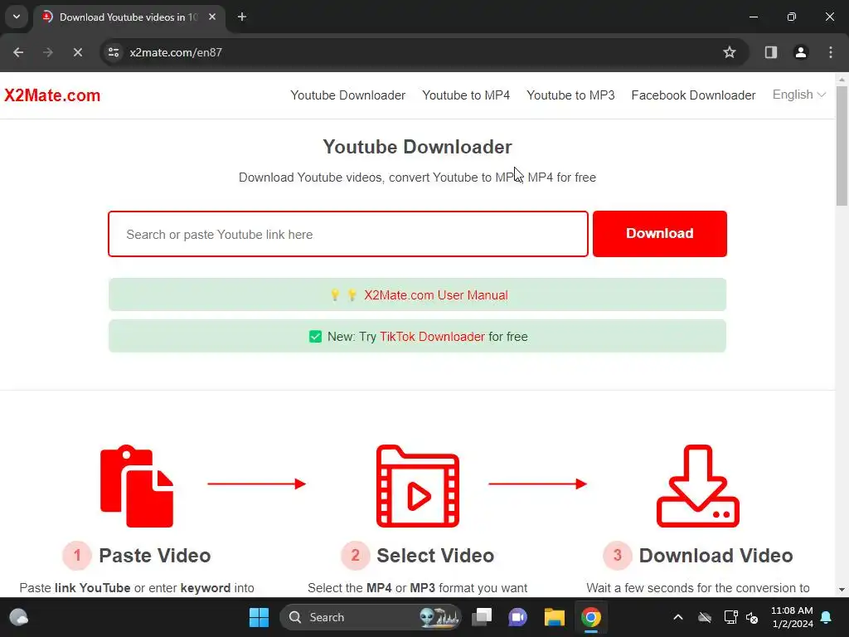
Task: Click the Youtube link search field
Action: [348, 234]
